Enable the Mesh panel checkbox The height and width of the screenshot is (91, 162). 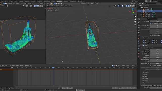point(144,76)
